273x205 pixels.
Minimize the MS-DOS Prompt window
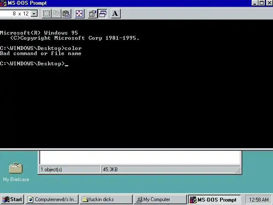click(255, 3)
